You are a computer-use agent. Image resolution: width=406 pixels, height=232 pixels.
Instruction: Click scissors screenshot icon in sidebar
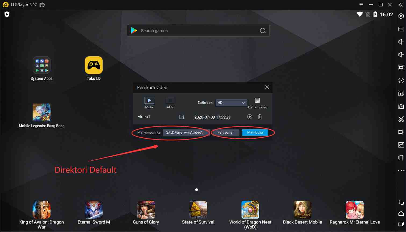pyautogui.click(x=401, y=119)
